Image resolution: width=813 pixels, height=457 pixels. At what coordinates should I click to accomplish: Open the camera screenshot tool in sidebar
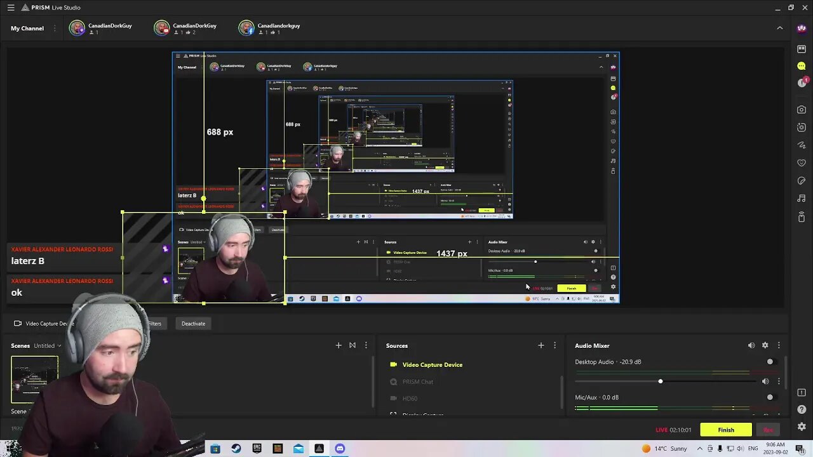[802, 110]
